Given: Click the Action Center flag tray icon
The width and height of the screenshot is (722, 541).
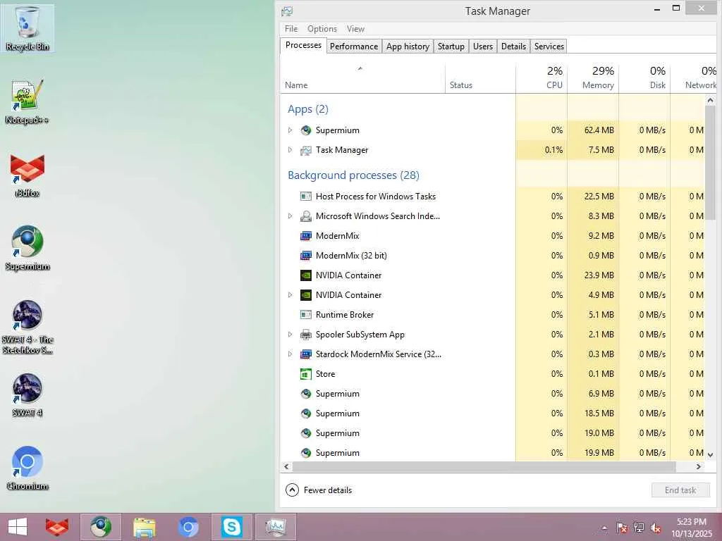Looking at the screenshot, I should click(622, 528).
